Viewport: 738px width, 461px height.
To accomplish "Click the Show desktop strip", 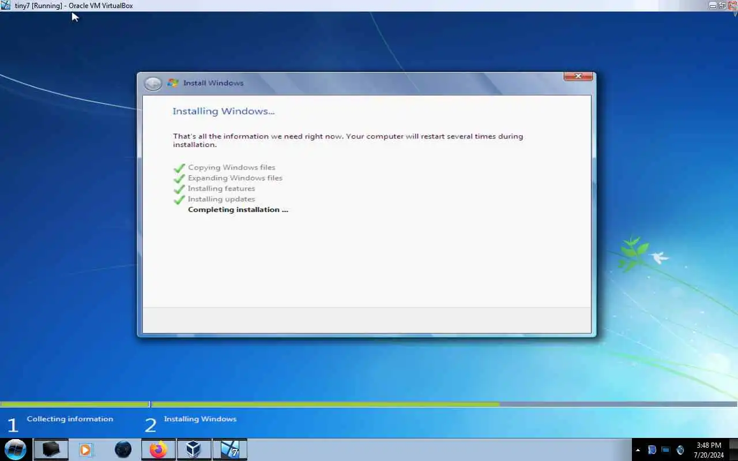I will (733, 449).
